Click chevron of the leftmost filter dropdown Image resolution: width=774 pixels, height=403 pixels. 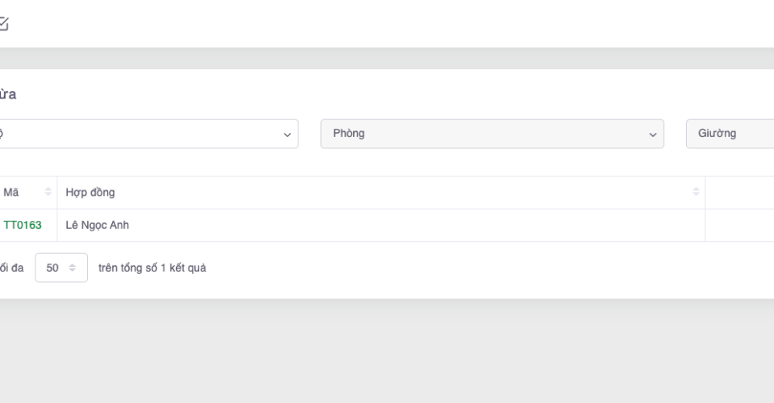[287, 135]
